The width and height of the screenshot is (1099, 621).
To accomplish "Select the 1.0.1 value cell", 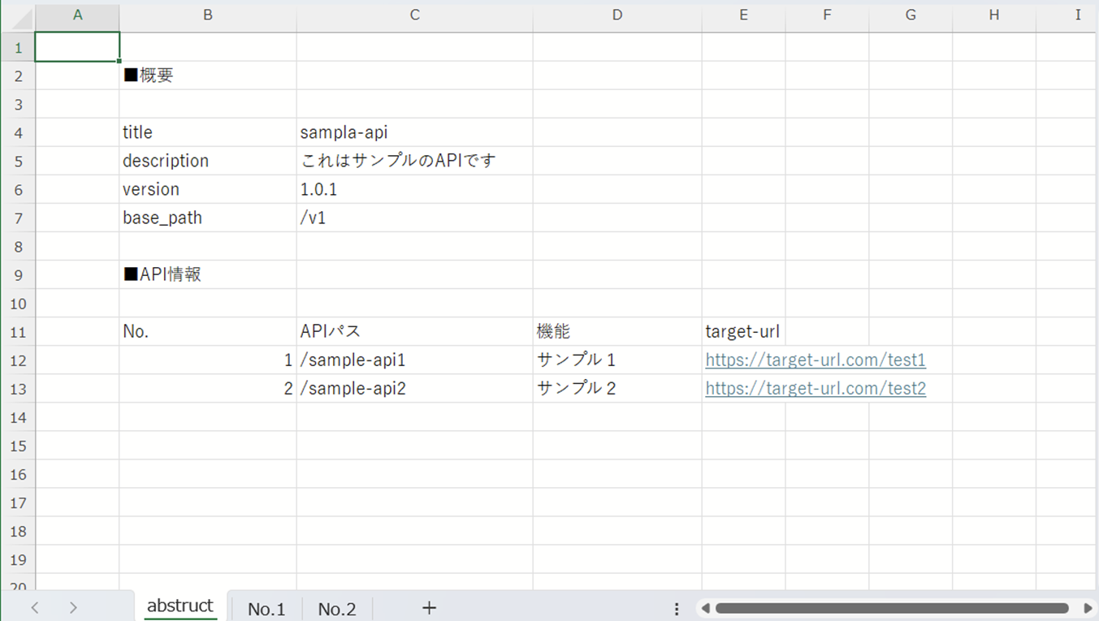I will click(415, 189).
